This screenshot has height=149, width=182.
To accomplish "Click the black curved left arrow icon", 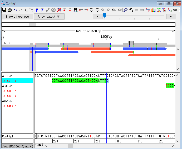I will (x=114, y=10).
